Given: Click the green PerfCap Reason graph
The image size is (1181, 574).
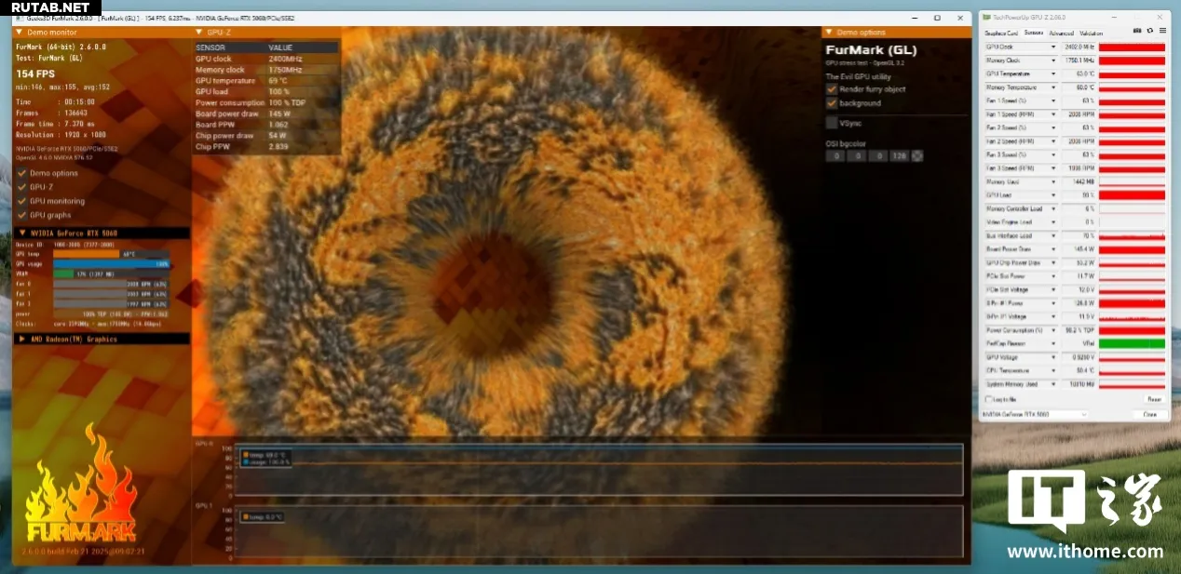Looking at the screenshot, I should [1132, 343].
